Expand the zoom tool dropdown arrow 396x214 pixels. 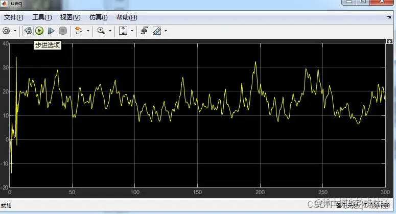[110, 31]
